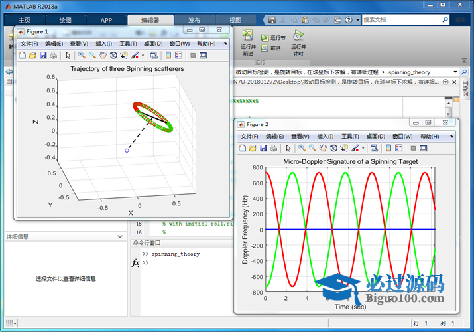474x332 pixels.
Task: Activate Brush data tool in Figure 2
Action: tap(355, 148)
